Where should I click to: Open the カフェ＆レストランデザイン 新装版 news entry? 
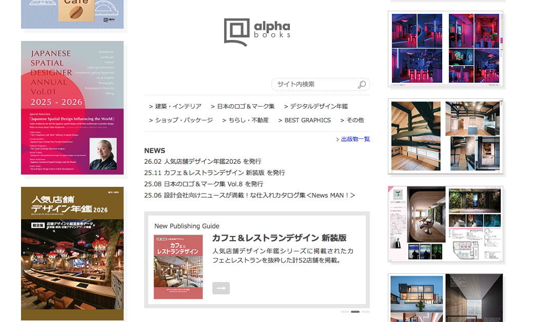tap(215, 172)
